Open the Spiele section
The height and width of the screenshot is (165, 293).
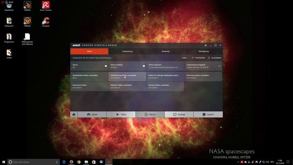tap(92, 115)
